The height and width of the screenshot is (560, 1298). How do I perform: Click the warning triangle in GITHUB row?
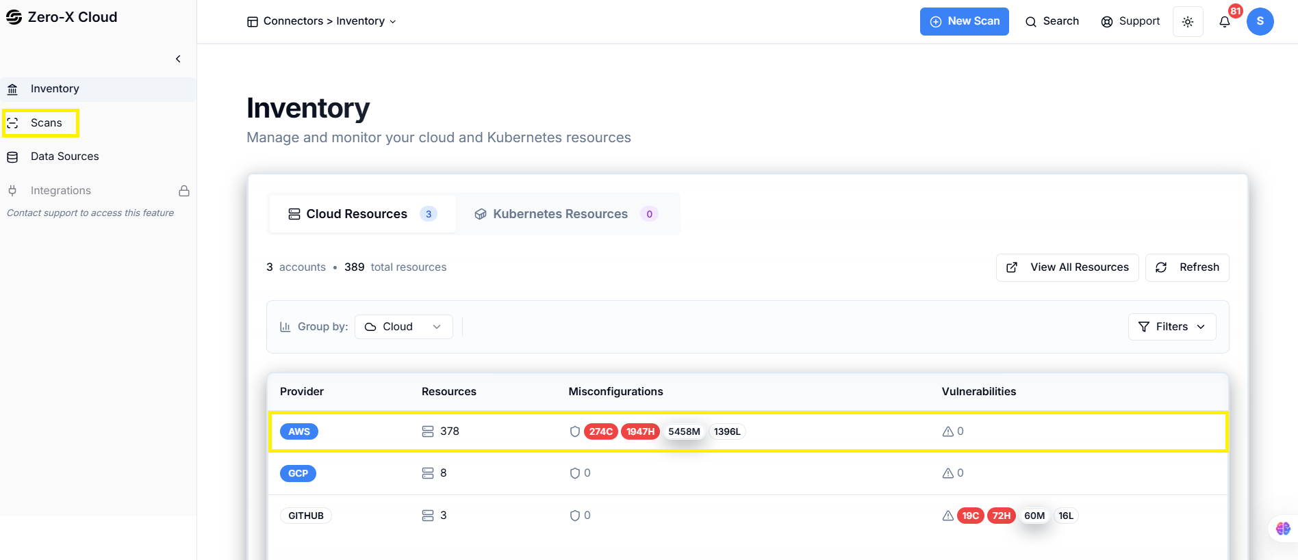pos(948,516)
